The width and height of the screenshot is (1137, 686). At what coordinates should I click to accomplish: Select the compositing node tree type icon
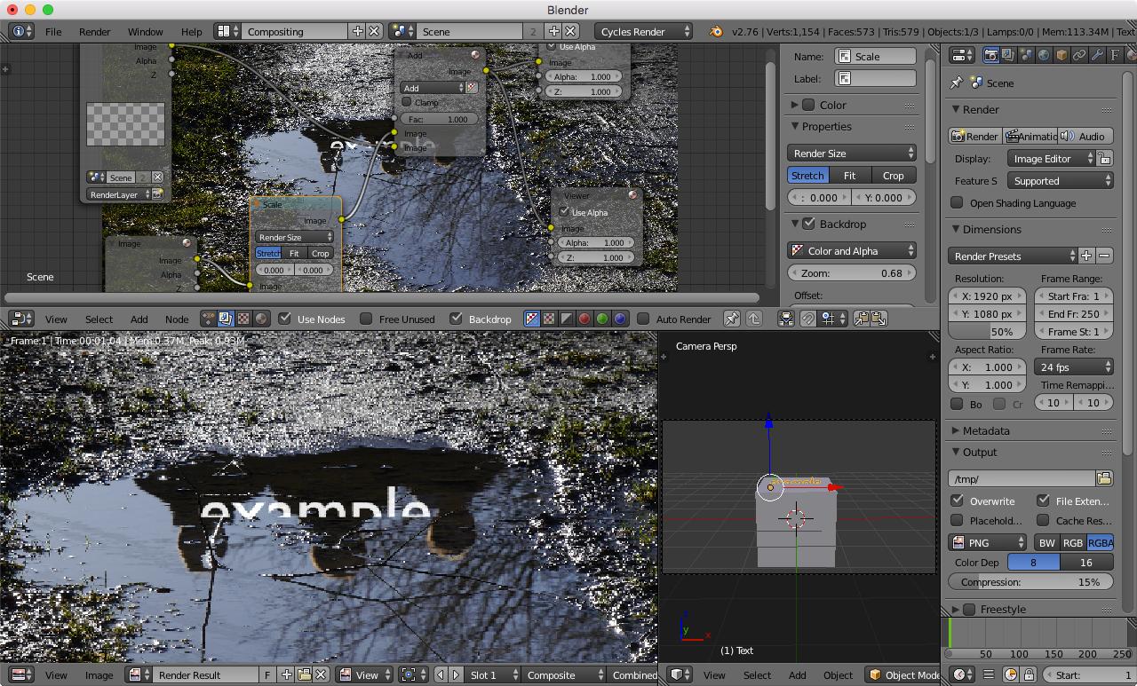(x=226, y=319)
